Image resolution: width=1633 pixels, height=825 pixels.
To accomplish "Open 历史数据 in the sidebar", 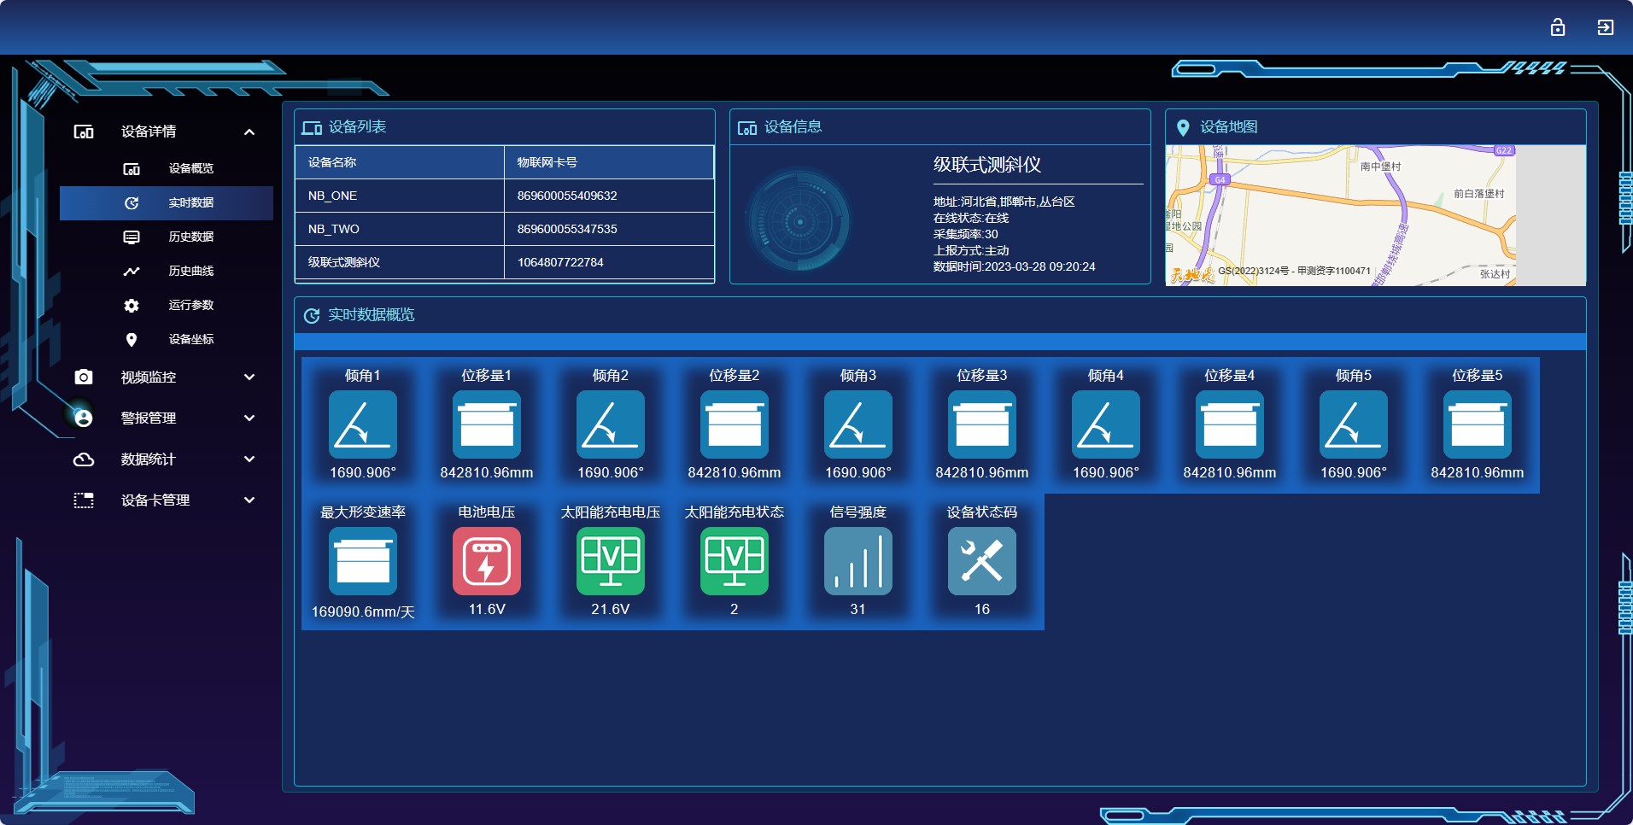I will tap(190, 237).
